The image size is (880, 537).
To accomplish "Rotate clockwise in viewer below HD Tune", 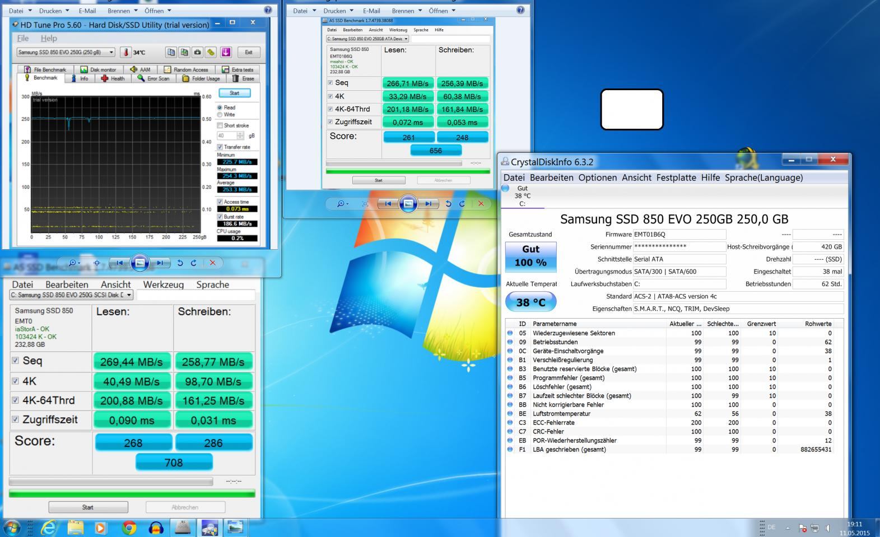I will pyautogui.click(x=194, y=263).
